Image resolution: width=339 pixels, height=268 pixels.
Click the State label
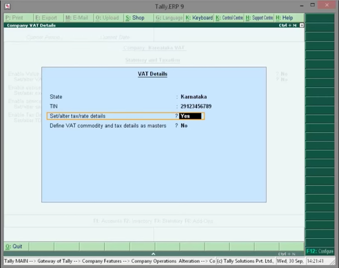[x=56, y=96]
